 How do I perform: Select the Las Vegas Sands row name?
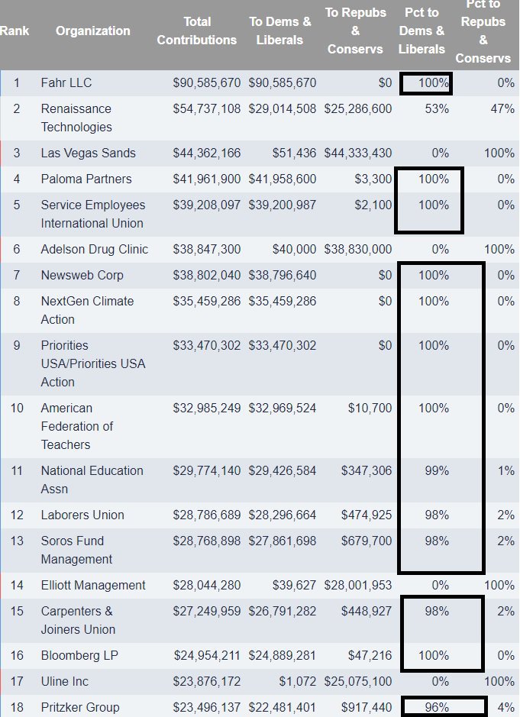pyautogui.click(x=89, y=153)
